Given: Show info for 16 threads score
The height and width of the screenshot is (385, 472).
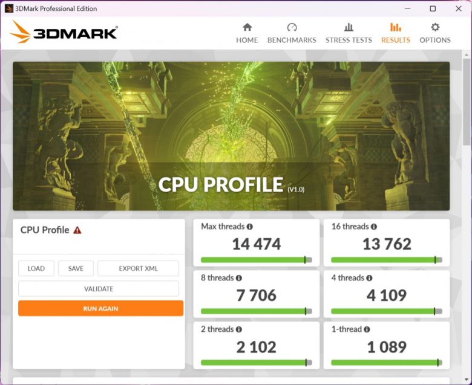Looking at the screenshot, I should (374, 227).
